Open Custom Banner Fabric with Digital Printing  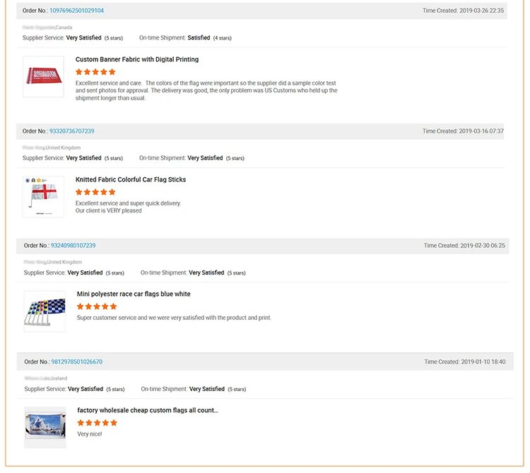coord(137,60)
